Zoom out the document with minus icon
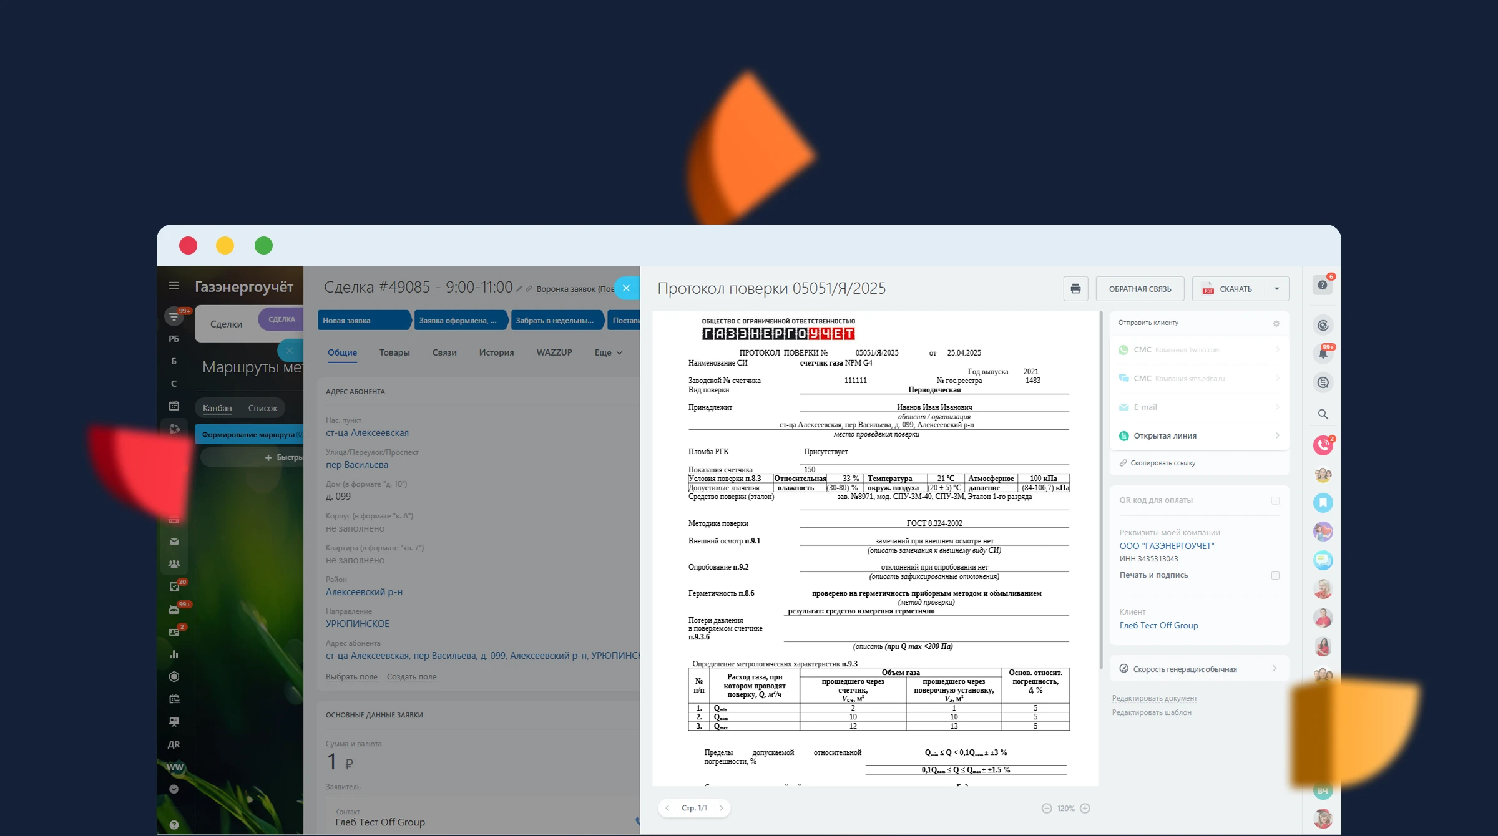Image resolution: width=1498 pixels, height=836 pixels. click(1047, 809)
